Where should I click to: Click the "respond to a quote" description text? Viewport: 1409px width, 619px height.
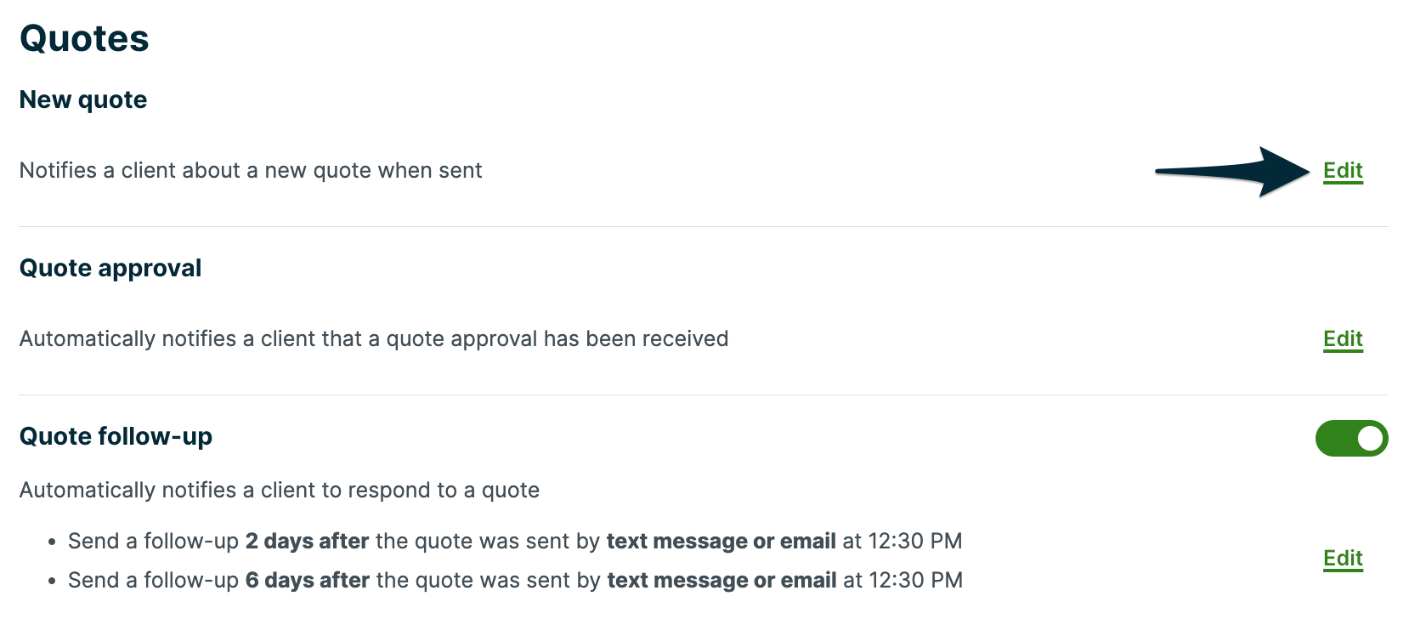click(280, 491)
